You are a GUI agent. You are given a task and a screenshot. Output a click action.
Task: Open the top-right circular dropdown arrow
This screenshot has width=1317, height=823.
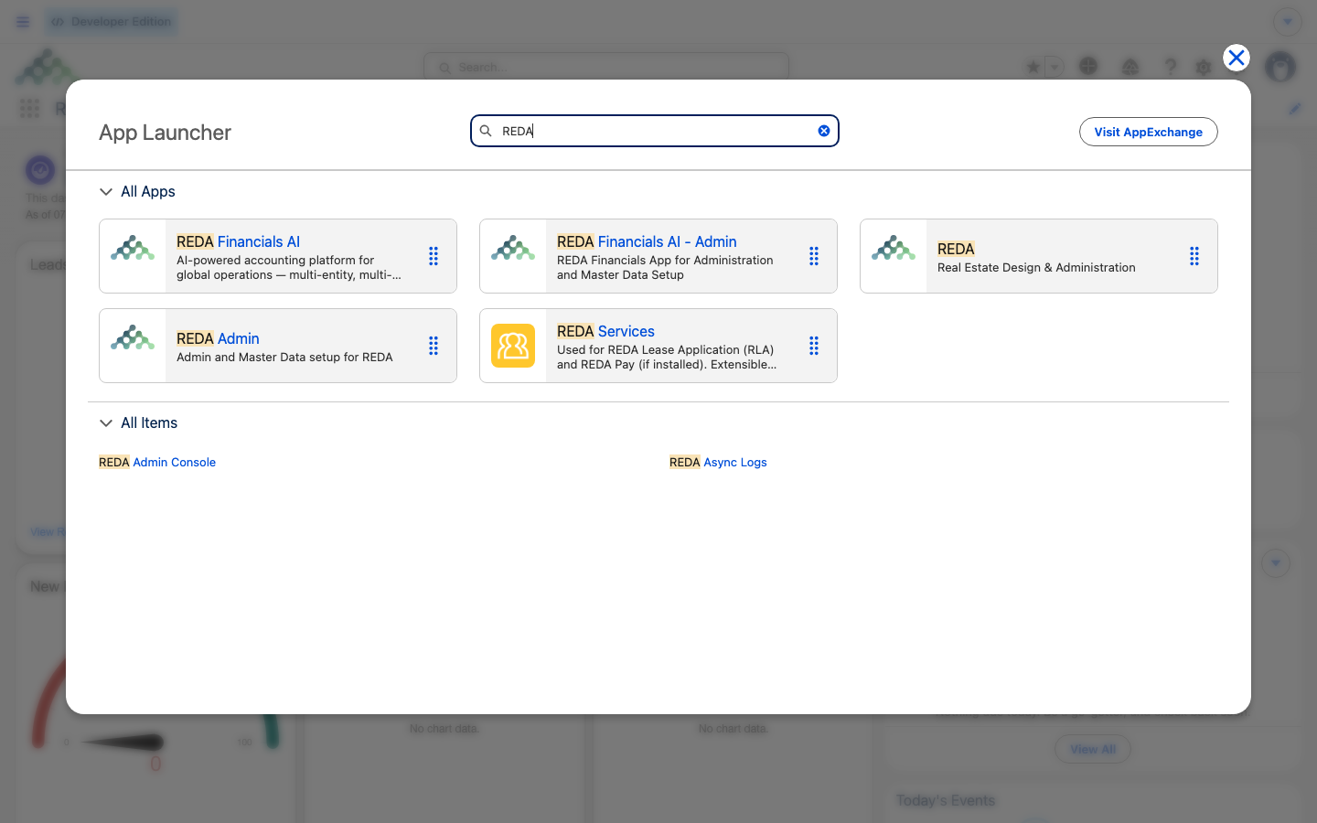1288,21
